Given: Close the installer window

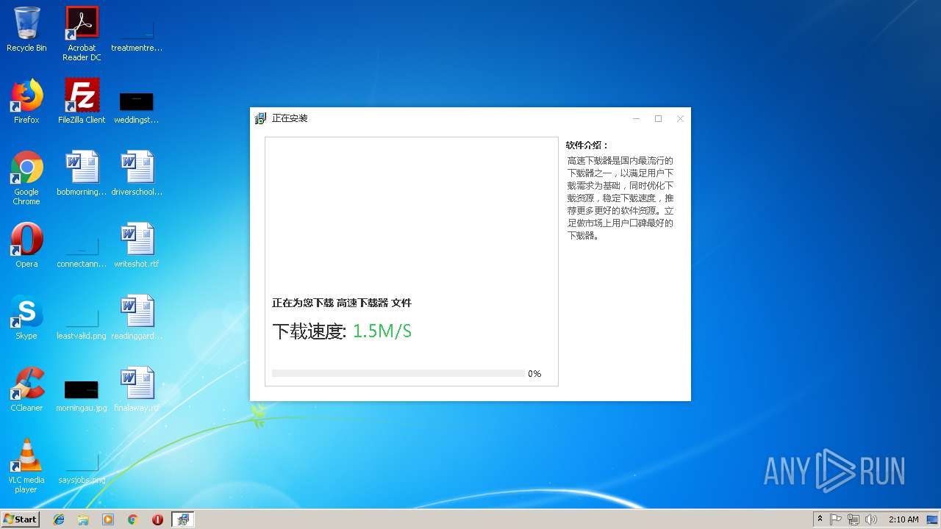Looking at the screenshot, I should [681, 118].
